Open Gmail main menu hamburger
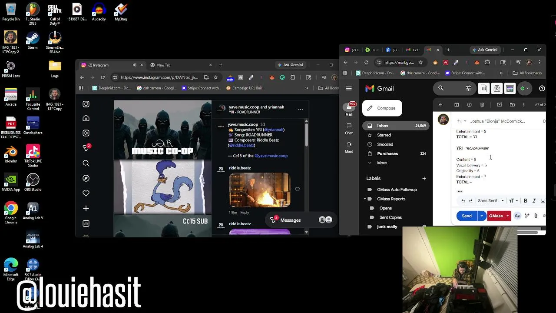The height and width of the screenshot is (313, 556). point(349,88)
